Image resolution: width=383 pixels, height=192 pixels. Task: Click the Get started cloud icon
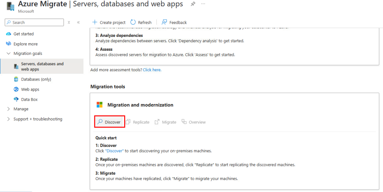(9, 34)
